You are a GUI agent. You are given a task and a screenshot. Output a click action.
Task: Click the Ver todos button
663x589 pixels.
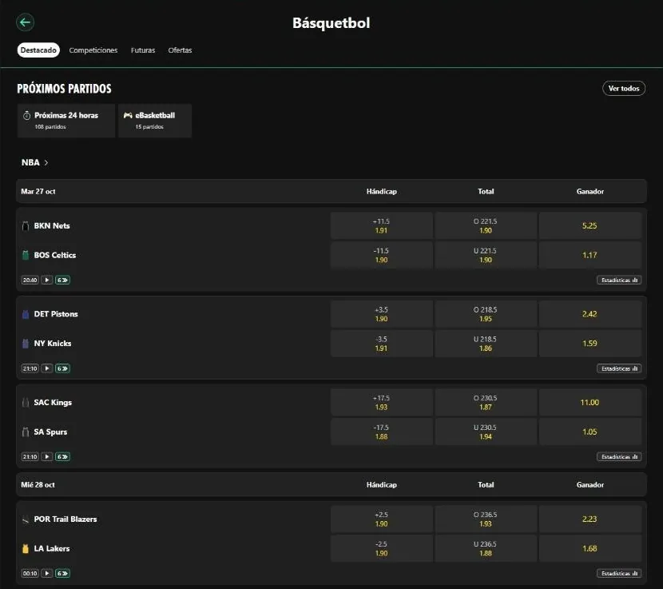click(624, 88)
